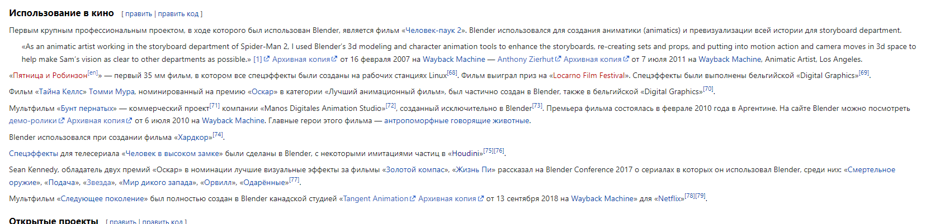Open Wayback Machine link after 6 июля 2010
The height and width of the screenshot is (224, 931).
pyautogui.click(x=233, y=120)
